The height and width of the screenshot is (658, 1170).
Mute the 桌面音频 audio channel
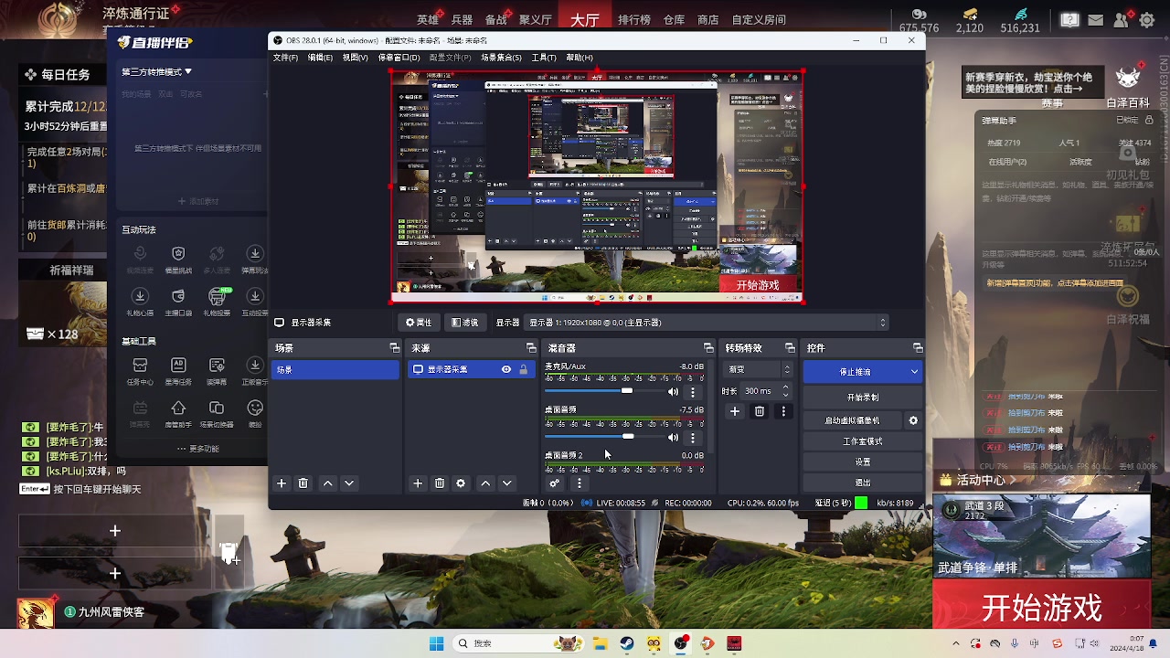tap(673, 438)
